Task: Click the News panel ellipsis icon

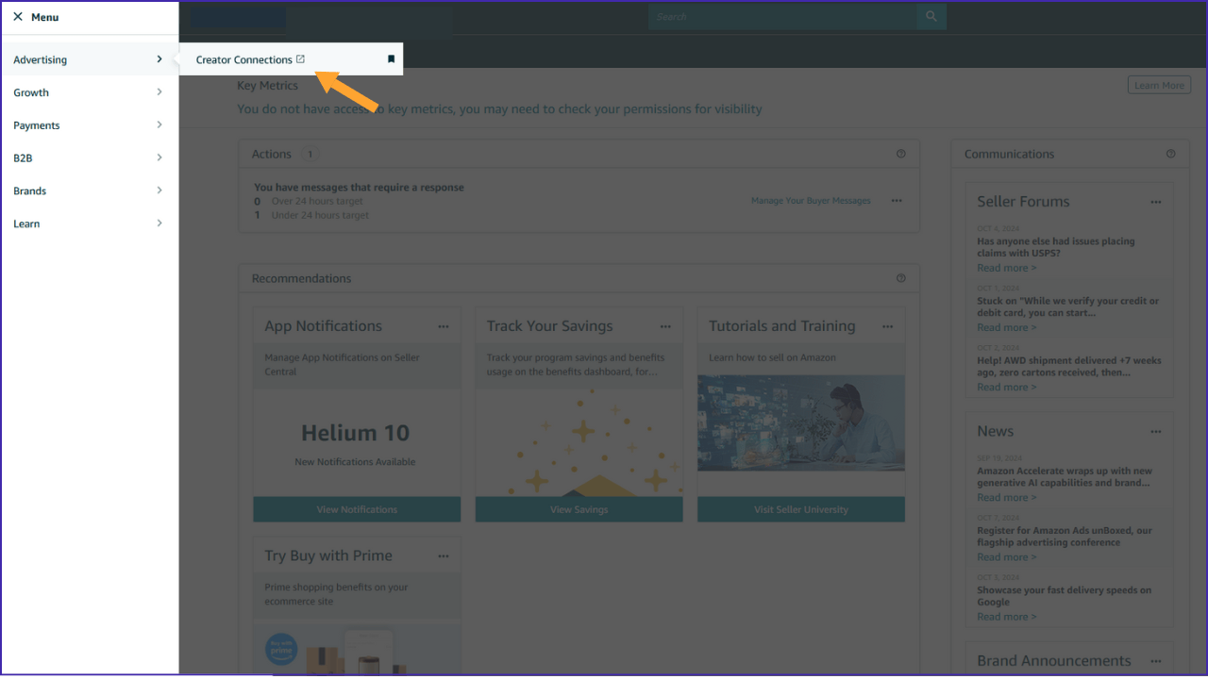Action: 1155,431
